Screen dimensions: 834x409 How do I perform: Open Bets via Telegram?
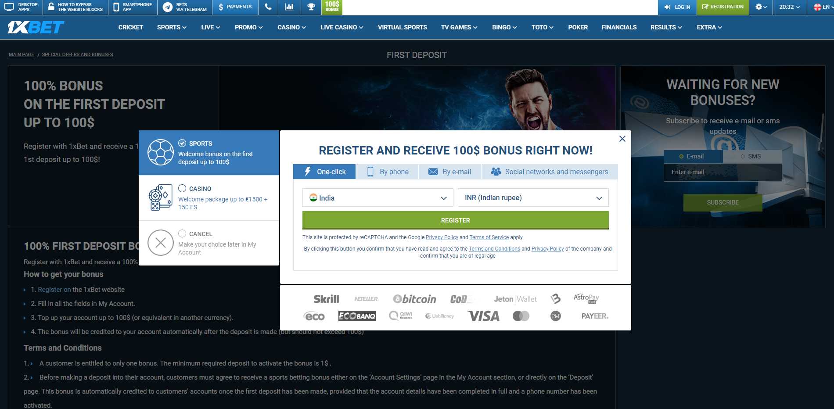185,7
